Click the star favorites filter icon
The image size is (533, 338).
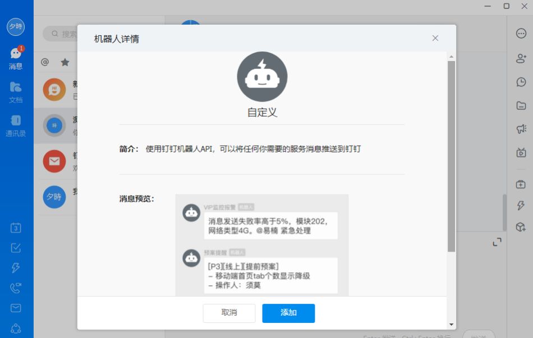click(65, 62)
